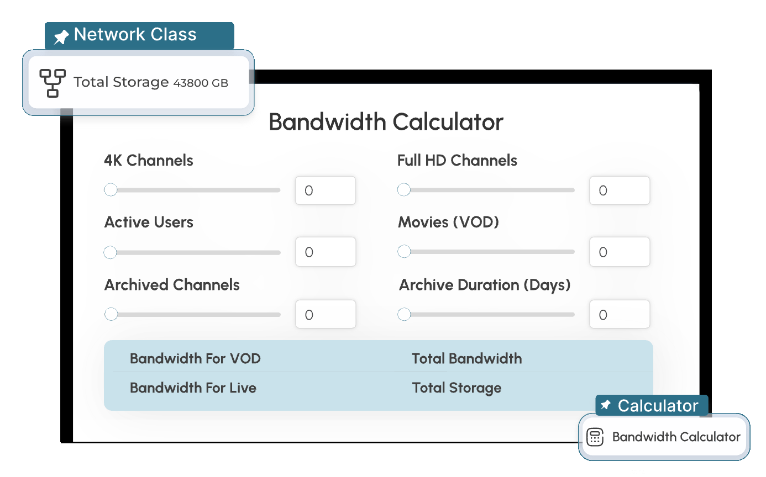Click the Archived Channels slider handle
766x477 pixels.
click(x=111, y=314)
